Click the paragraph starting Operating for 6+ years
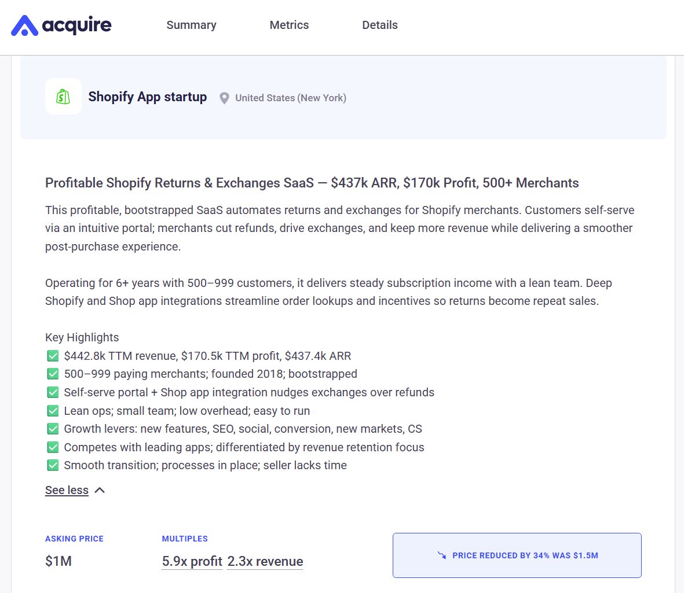Viewport: 684px width, 593px height. 328,292
